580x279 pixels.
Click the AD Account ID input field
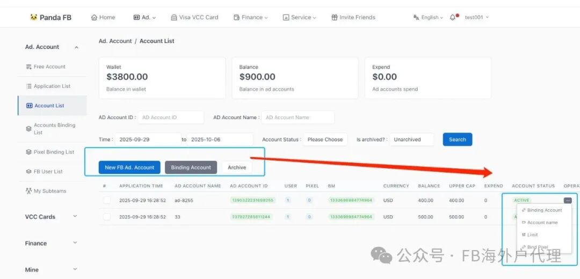pos(171,117)
